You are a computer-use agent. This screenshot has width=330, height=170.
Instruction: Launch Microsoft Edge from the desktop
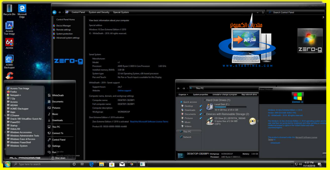point(22,11)
